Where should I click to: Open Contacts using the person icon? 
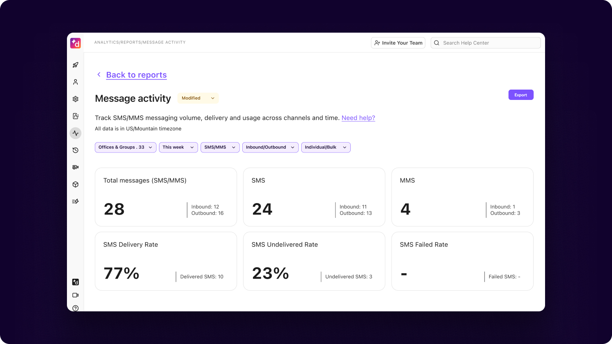[x=75, y=82]
